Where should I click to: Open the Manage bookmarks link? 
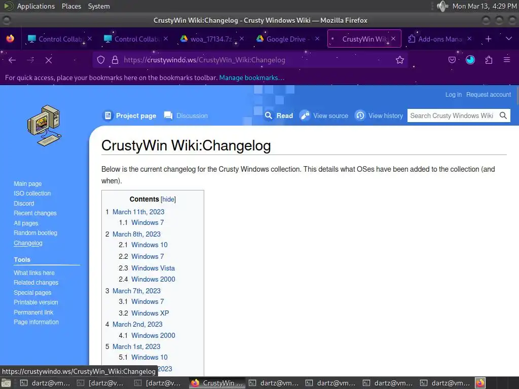tap(251, 77)
